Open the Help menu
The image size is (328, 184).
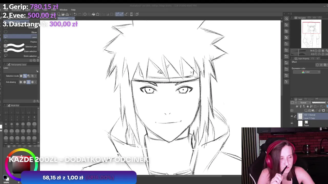[73, 10]
